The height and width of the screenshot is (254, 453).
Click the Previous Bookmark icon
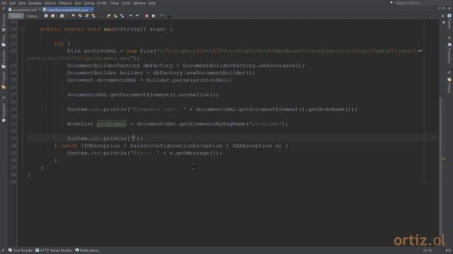tap(108, 16)
